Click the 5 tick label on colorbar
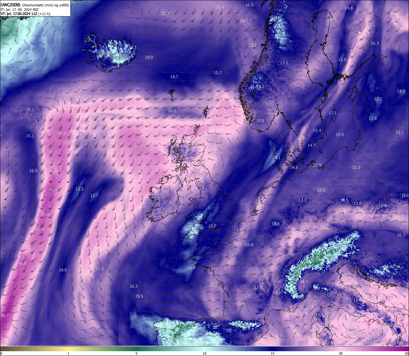409x356 pixels. coord(136,353)
